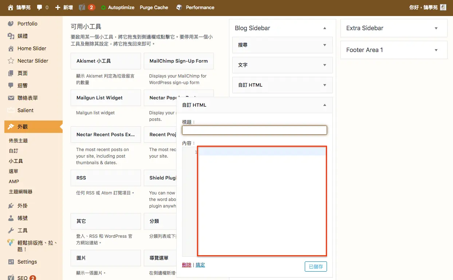This screenshot has height=280, width=453.
Task: Open 自訂 submenu item under 外觀
Action: 13,150
